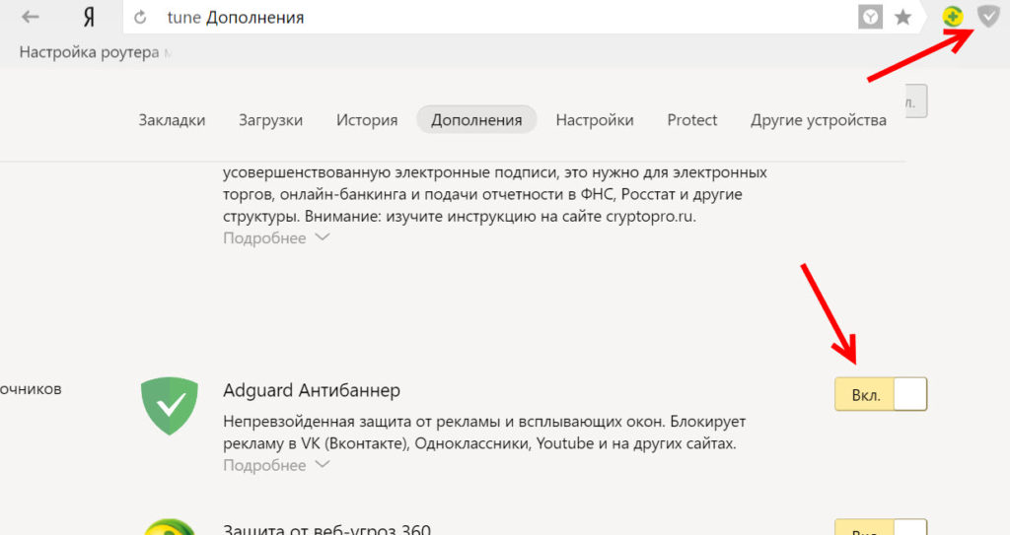Open the Adguard shield icon in toolbar
This screenshot has width=1010, height=535.
pos(988,16)
